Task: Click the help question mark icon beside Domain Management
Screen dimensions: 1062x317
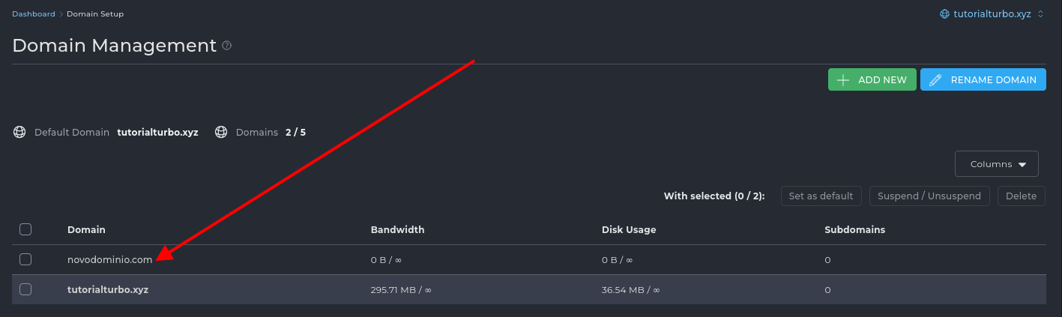Action: (227, 46)
